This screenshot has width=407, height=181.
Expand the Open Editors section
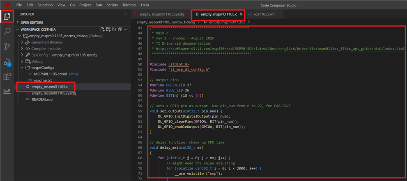[x=18, y=23]
